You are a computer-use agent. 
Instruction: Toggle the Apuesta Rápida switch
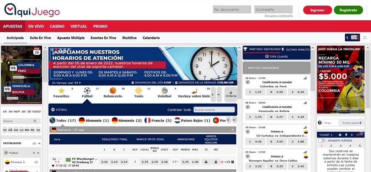322,141
